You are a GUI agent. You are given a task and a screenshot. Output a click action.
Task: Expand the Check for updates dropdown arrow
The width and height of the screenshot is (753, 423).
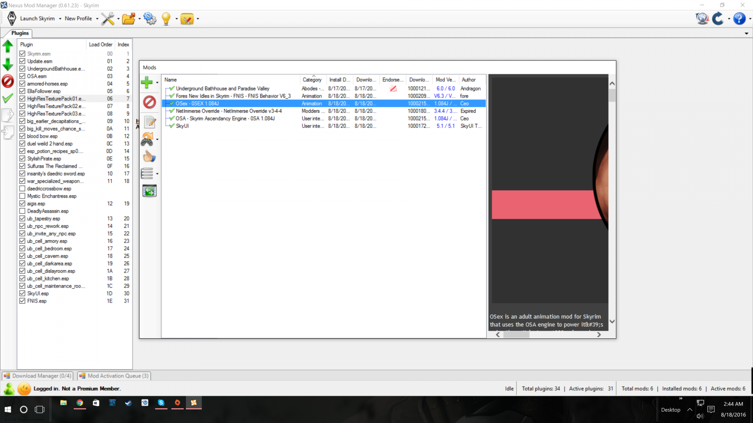[x=157, y=140]
